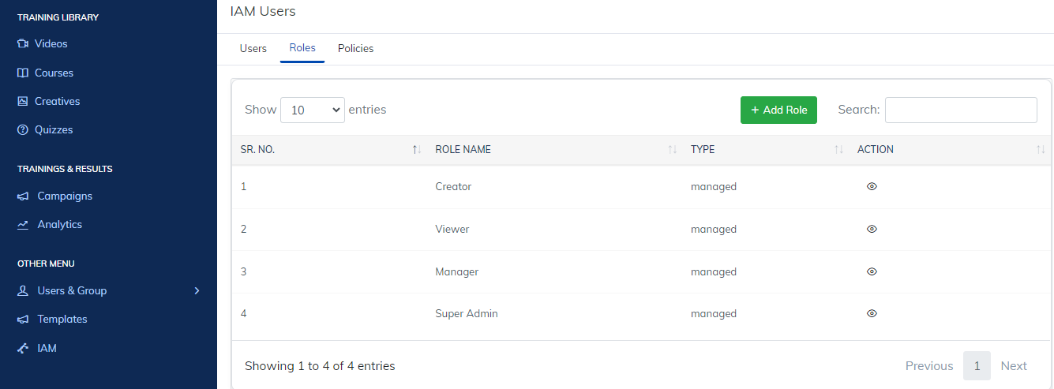Click the Campaigns megaphone icon

click(x=23, y=196)
